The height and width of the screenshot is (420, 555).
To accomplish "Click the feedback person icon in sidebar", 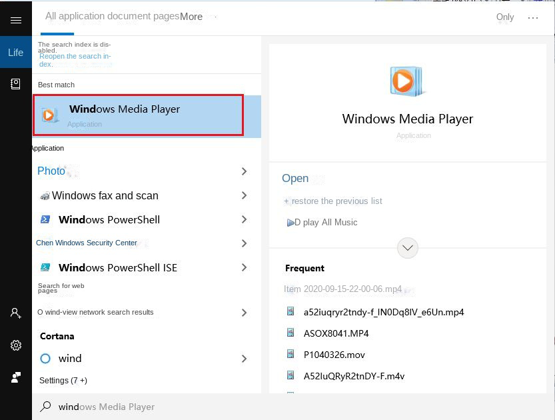I will [x=15, y=377].
